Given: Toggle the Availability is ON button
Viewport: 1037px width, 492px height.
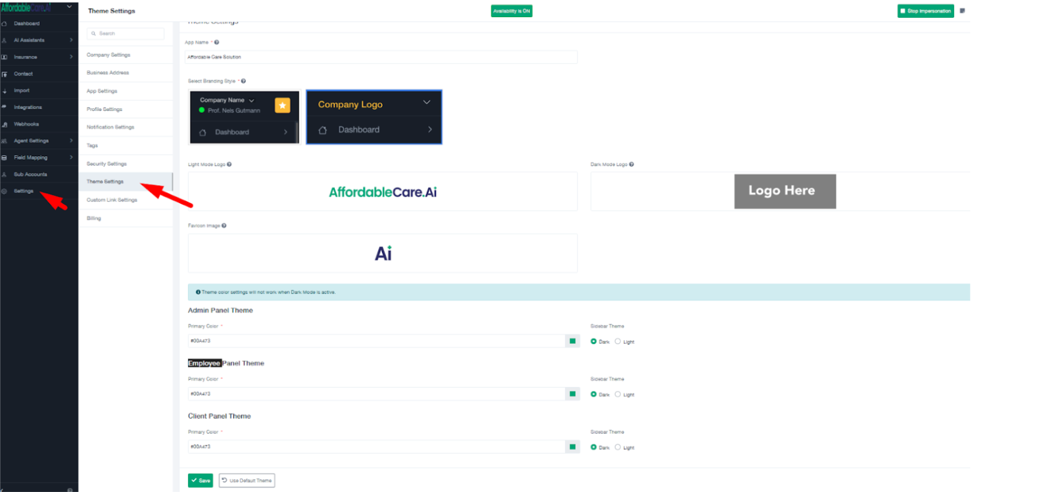Looking at the screenshot, I should 512,11.
